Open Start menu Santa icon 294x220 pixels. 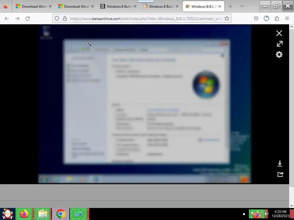[x=7, y=214]
